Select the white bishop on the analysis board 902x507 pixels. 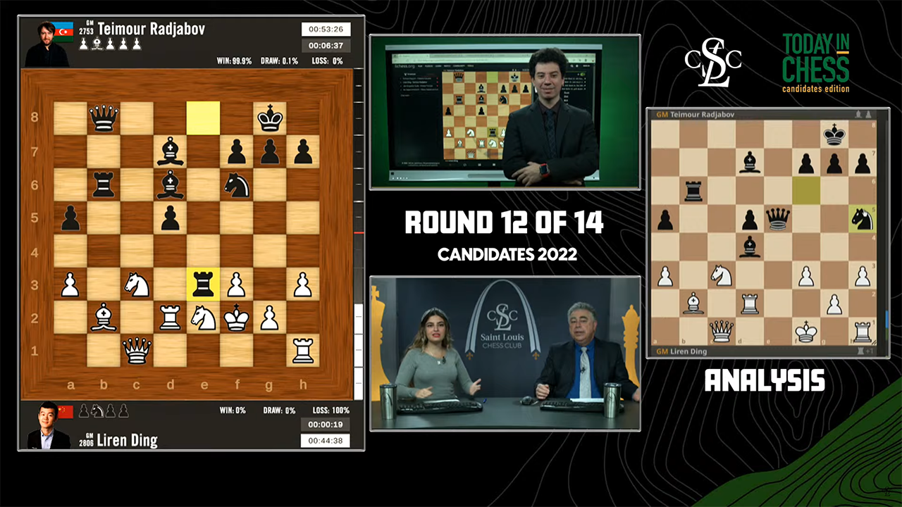click(x=693, y=303)
